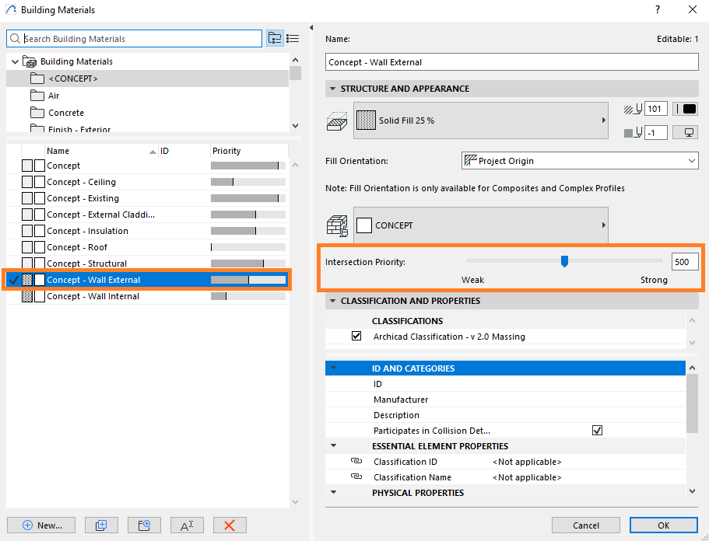This screenshot has width=709, height=541.
Task: Duplicate the selected building material icon
Action: point(101,525)
